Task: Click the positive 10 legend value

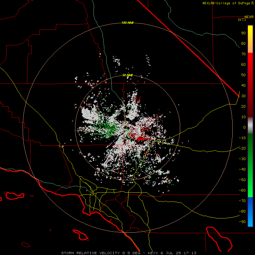Action: [243, 117]
